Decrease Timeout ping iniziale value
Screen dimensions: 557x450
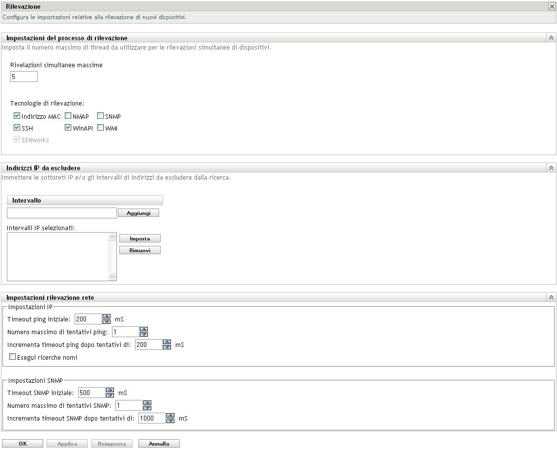(x=107, y=321)
